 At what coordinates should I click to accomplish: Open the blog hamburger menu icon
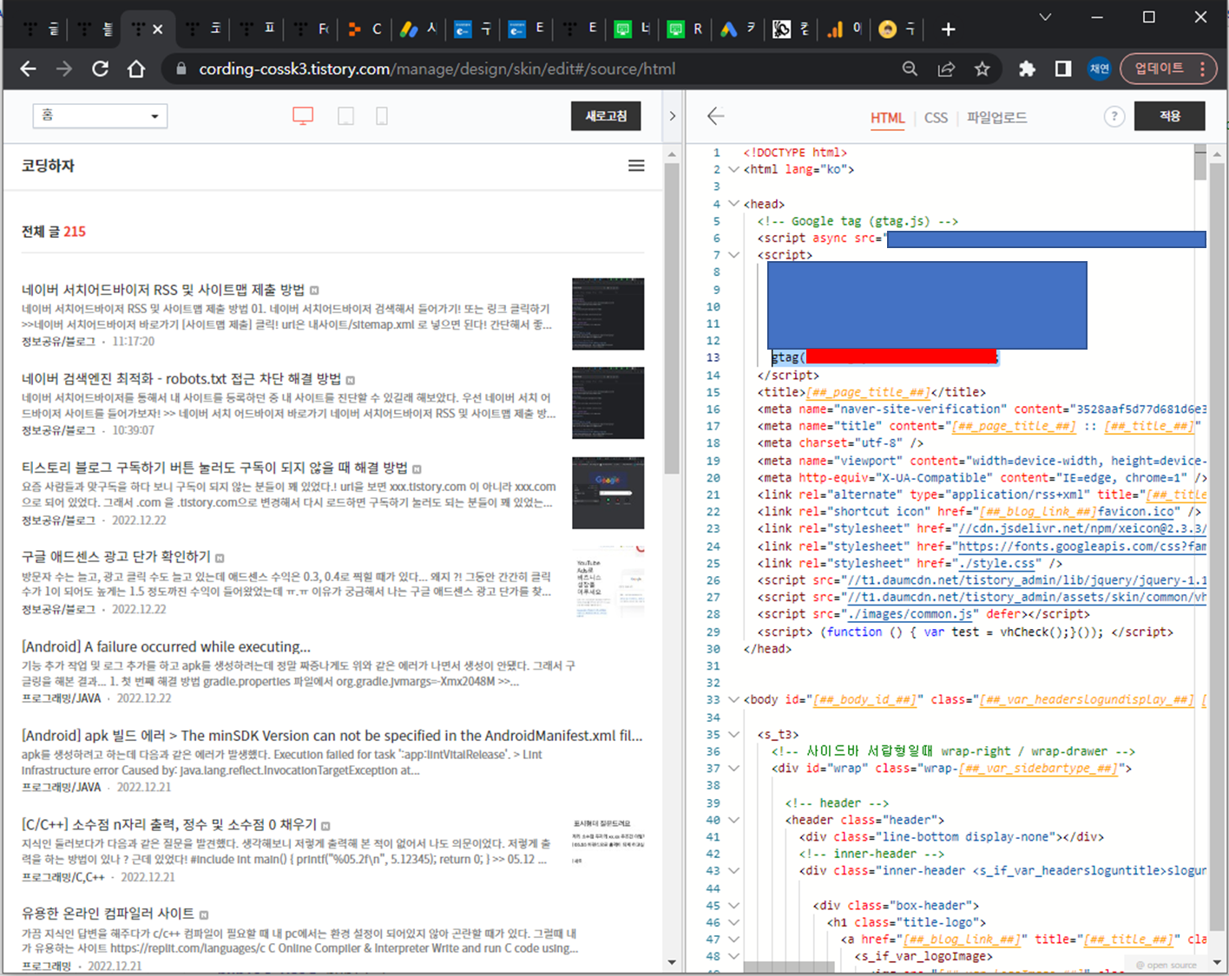[x=636, y=165]
